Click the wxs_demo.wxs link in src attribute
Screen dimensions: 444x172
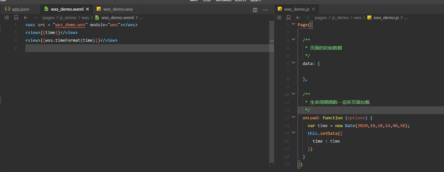click(x=70, y=25)
